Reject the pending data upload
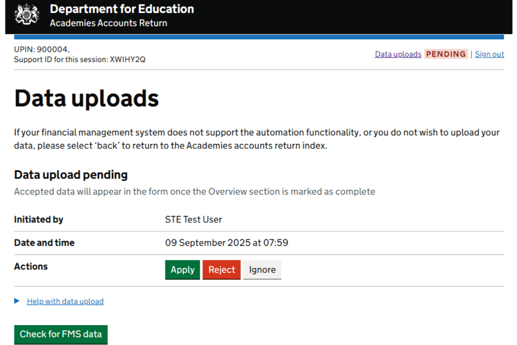This screenshot has width=517, height=345. [222, 270]
